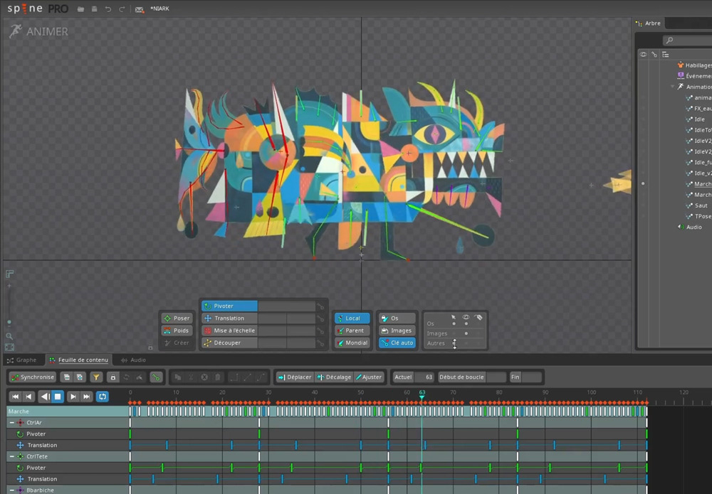Click the Synchronise button
Screen dimensions: 712x494
(x=33, y=377)
